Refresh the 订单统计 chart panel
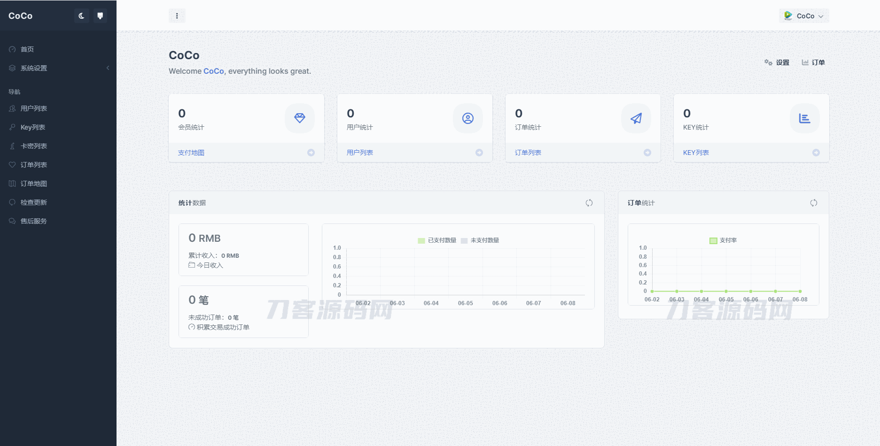This screenshot has width=880, height=446. pos(813,203)
